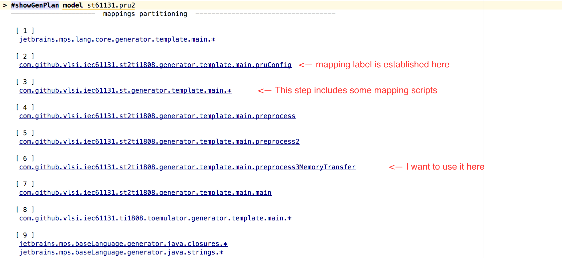
Task: Click the 'mappings partitioning' header text
Action: tap(145, 14)
